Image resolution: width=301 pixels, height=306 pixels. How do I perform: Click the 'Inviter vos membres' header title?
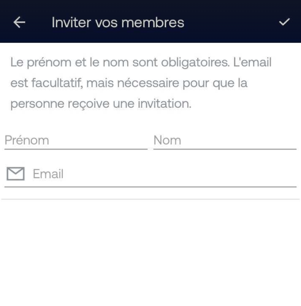pos(118,22)
